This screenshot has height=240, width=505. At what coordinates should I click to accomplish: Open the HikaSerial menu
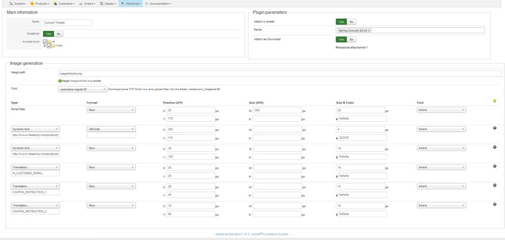point(131,4)
